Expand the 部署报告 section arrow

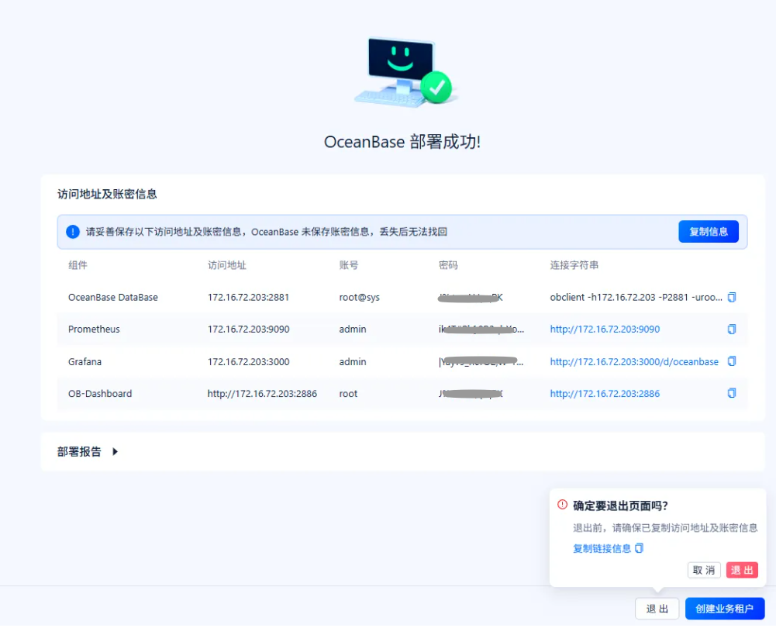[x=115, y=452]
